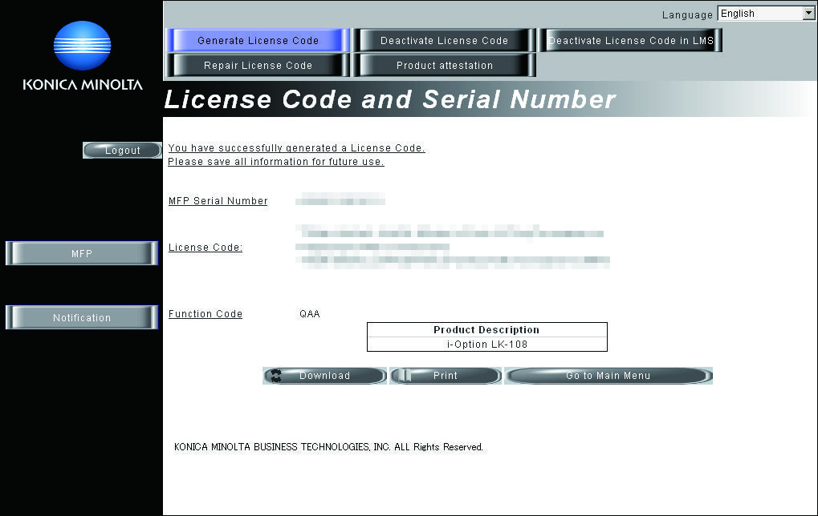The height and width of the screenshot is (516, 818).
Task: Switch to Deactivate License Code tab
Action: (445, 41)
